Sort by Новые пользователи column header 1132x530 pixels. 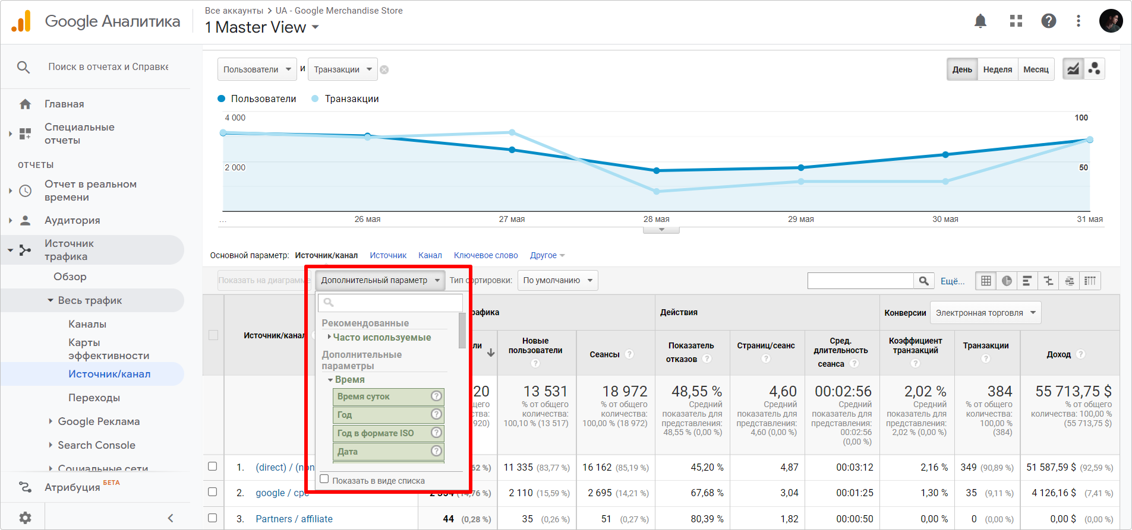(x=535, y=346)
